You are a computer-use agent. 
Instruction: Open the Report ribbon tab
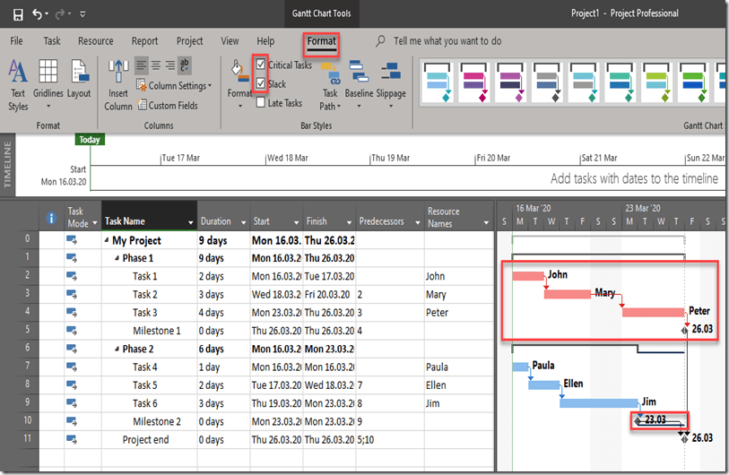pos(144,41)
